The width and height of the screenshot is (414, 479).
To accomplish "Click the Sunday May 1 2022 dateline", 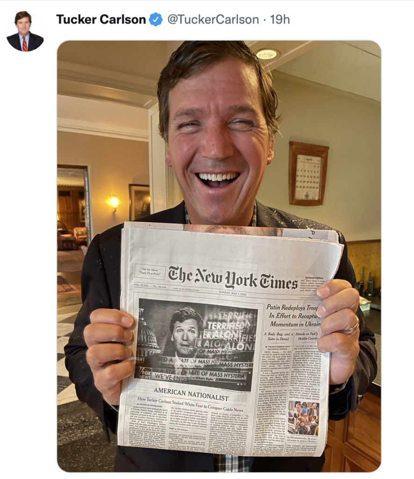I will [x=232, y=294].
